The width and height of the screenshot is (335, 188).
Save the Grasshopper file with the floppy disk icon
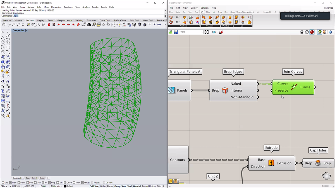click(176, 32)
